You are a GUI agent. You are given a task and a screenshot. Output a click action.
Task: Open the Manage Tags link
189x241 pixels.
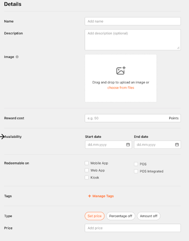pyautogui.click(x=103, y=196)
